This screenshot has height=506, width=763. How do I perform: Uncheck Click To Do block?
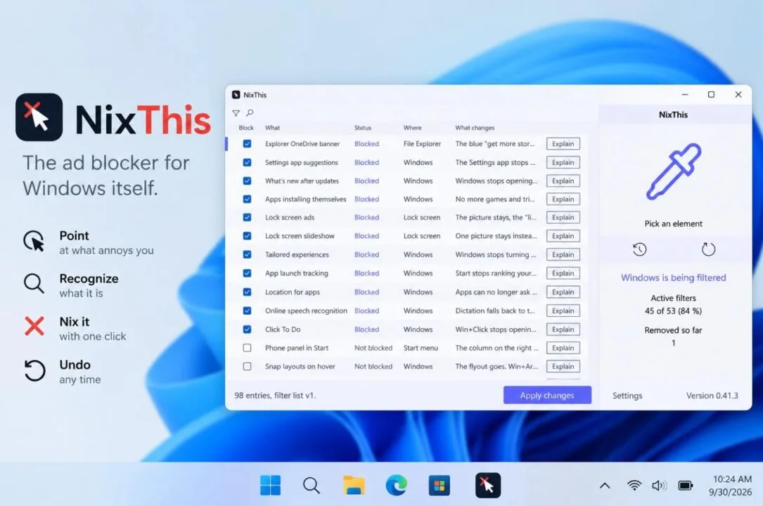[248, 330]
